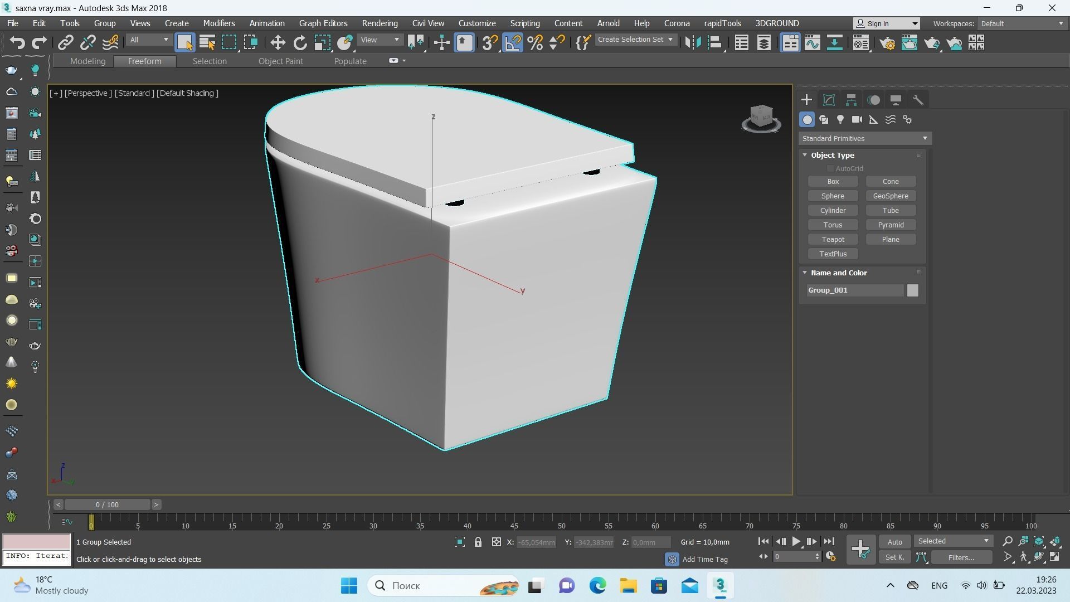The image size is (1070, 602).
Task: Toggle Percent Snap
Action: point(535,43)
